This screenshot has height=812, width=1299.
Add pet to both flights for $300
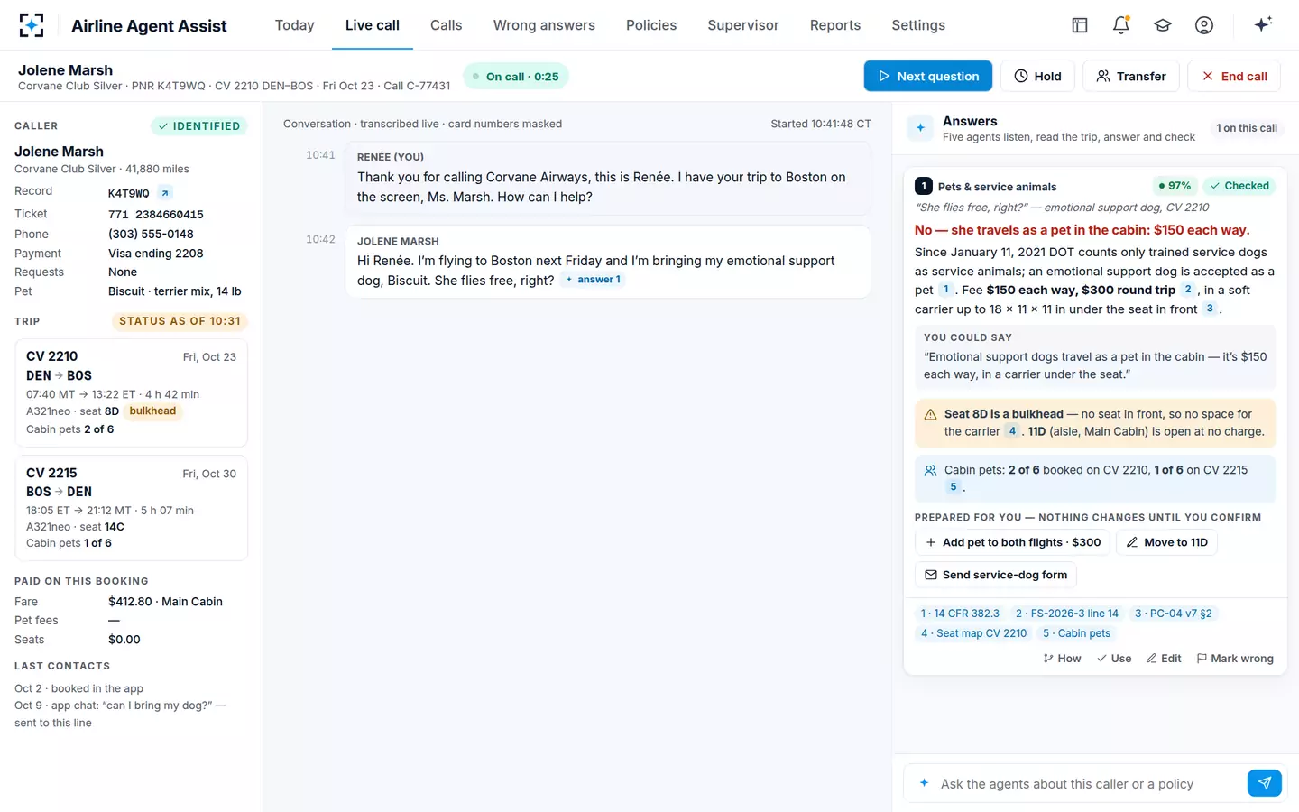(x=1013, y=542)
